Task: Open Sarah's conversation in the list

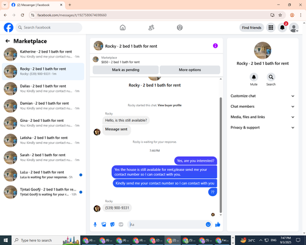Action: point(43,157)
